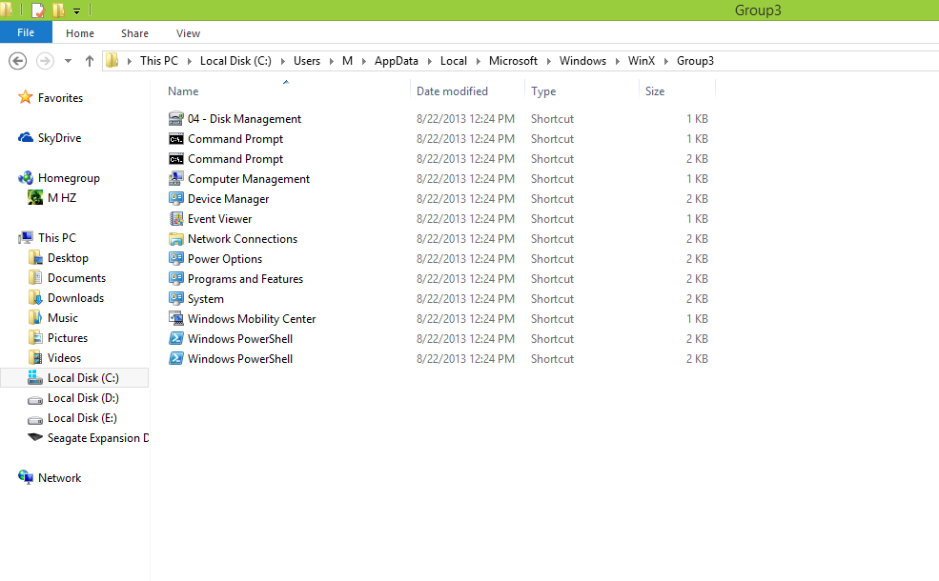Expand chevron after This PC in address bar
The height and width of the screenshot is (581, 939).
[x=190, y=61]
